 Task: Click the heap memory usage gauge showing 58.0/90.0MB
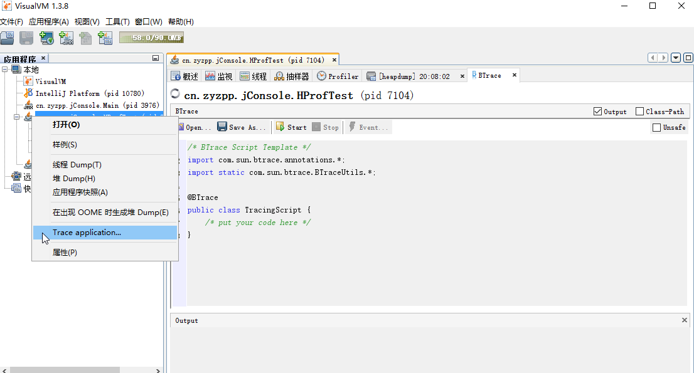[151, 38]
